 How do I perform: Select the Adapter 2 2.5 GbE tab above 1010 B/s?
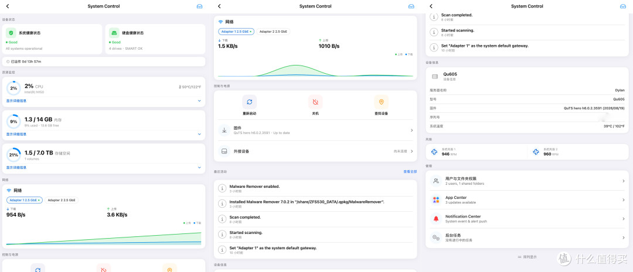(273, 32)
